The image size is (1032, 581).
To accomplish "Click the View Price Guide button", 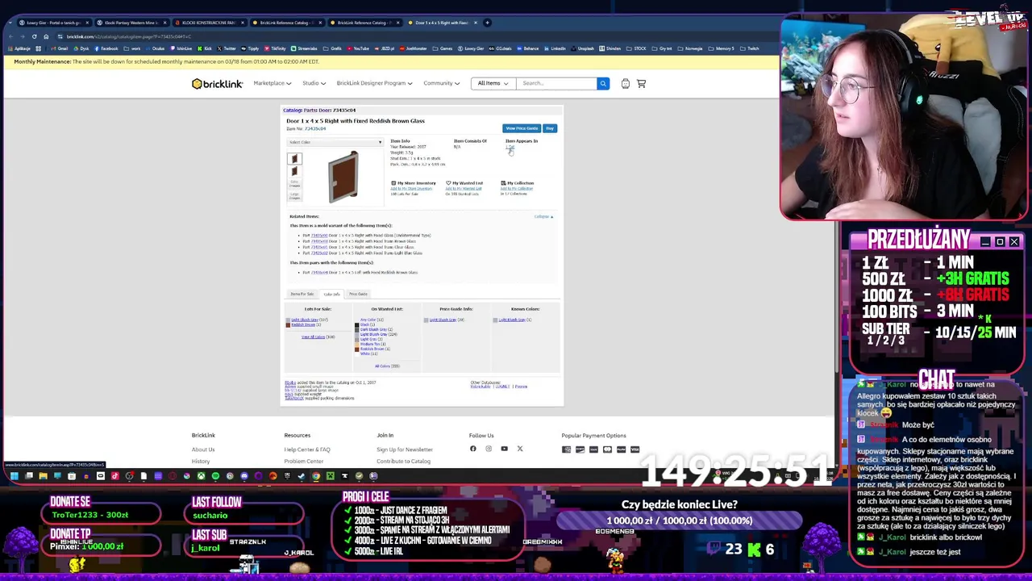I will (x=522, y=128).
